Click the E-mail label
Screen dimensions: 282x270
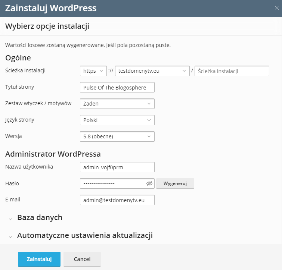click(13, 200)
